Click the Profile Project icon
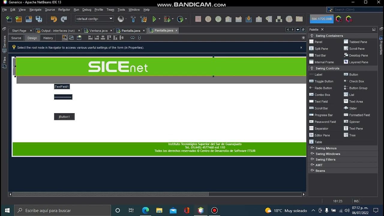 [x=180, y=19]
